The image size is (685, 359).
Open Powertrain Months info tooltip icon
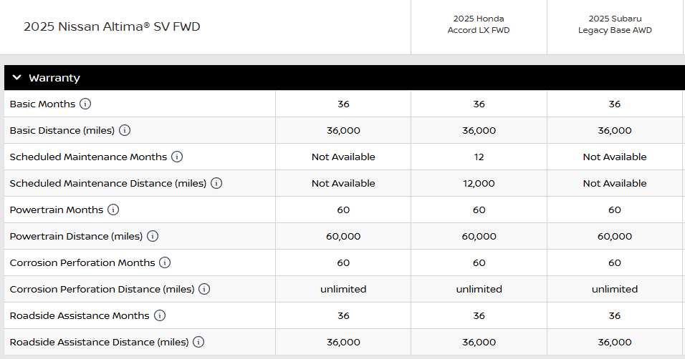coord(113,210)
